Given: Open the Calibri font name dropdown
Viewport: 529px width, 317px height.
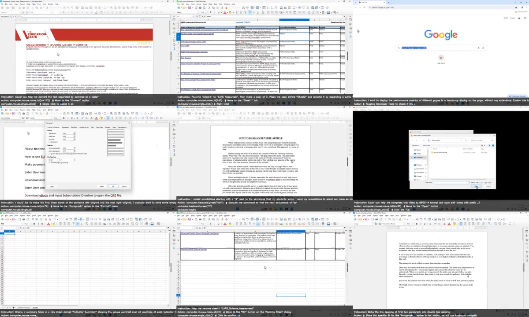Looking at the screenshot, I should click(52, 118).
